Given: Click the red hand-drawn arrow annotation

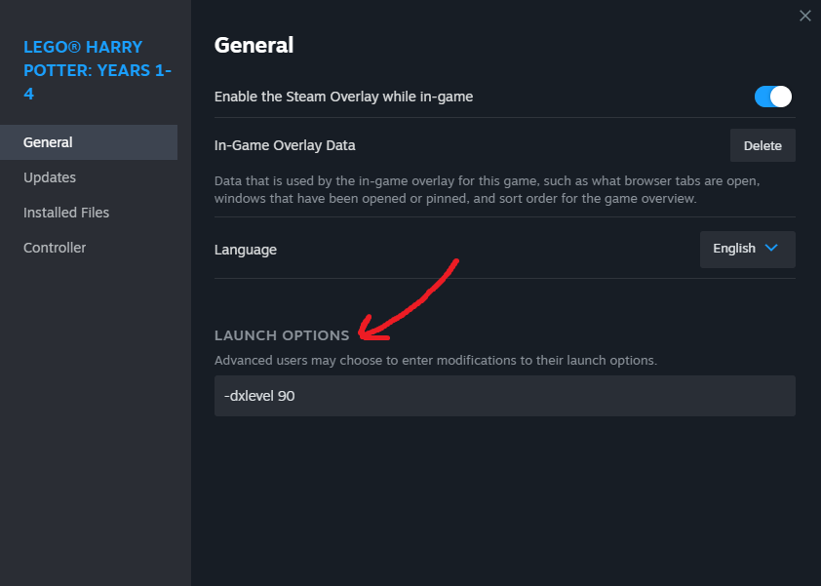Looking at the screenshot, I should click(x=410, y=297).
